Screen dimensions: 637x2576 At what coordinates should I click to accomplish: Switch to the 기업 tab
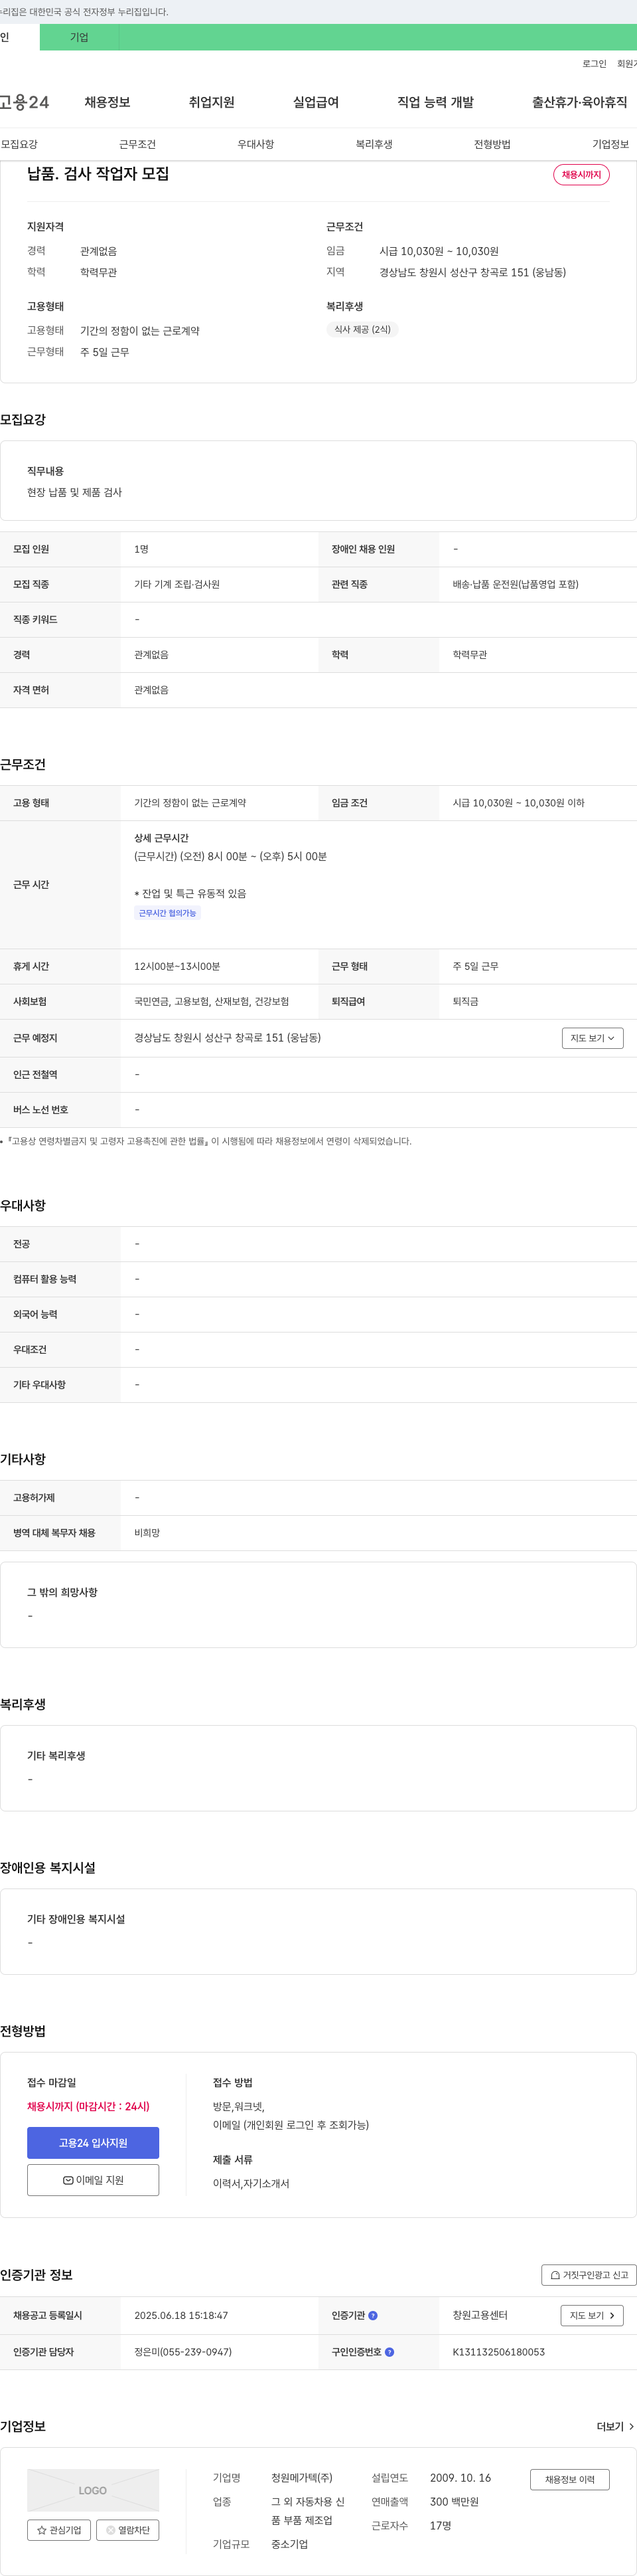pos(79,37)
